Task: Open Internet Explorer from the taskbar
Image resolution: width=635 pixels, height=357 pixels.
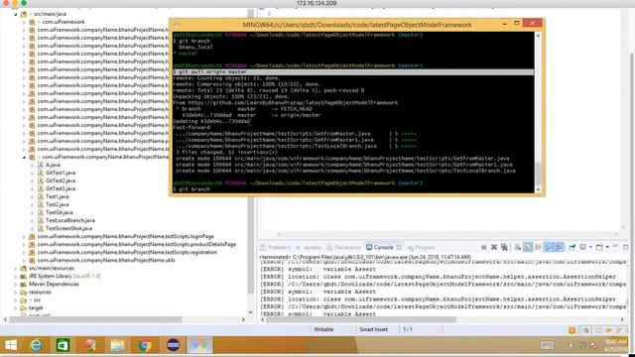Action: (x=37, y=345)
